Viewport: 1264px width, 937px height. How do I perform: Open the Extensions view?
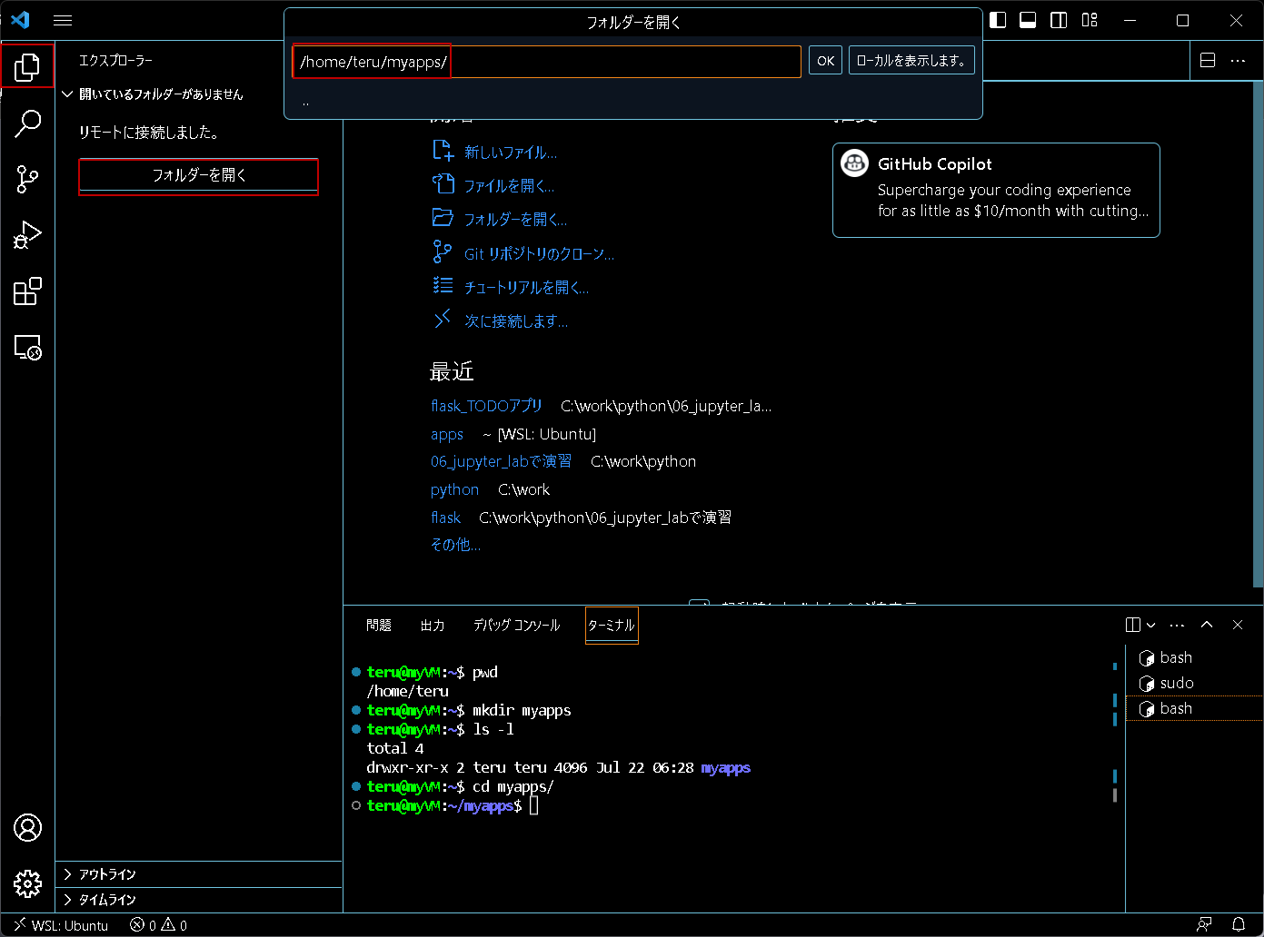tap(27, 291)
